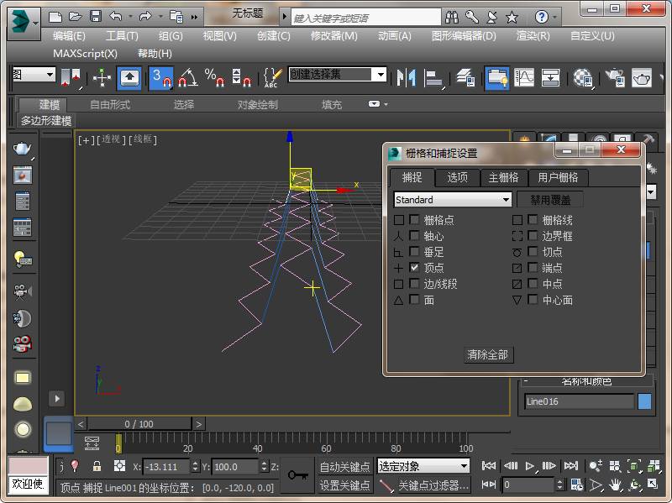672x503 pixels.
Task: Toggle the 3D snaps tool
Action: coord(160,77)
